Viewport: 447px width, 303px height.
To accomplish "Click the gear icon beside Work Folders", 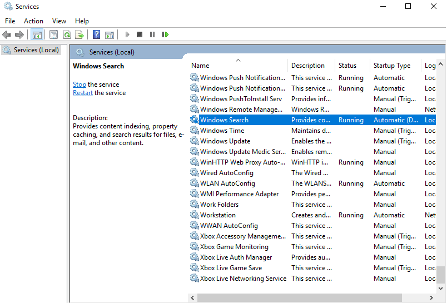I will [x=195, y=204].
